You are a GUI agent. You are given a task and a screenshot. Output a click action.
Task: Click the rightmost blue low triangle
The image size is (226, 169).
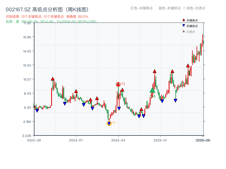point(175,101)
